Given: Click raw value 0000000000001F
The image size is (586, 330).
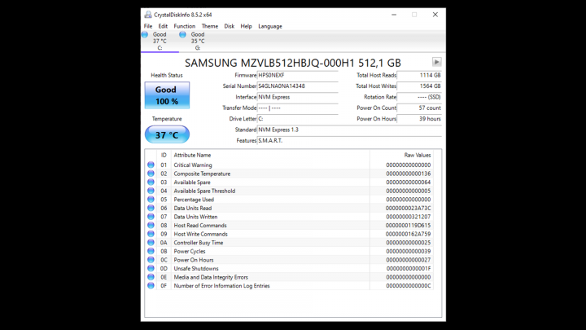Looking at the screenshot, I should pyautogui.click(x=408, y=268).
